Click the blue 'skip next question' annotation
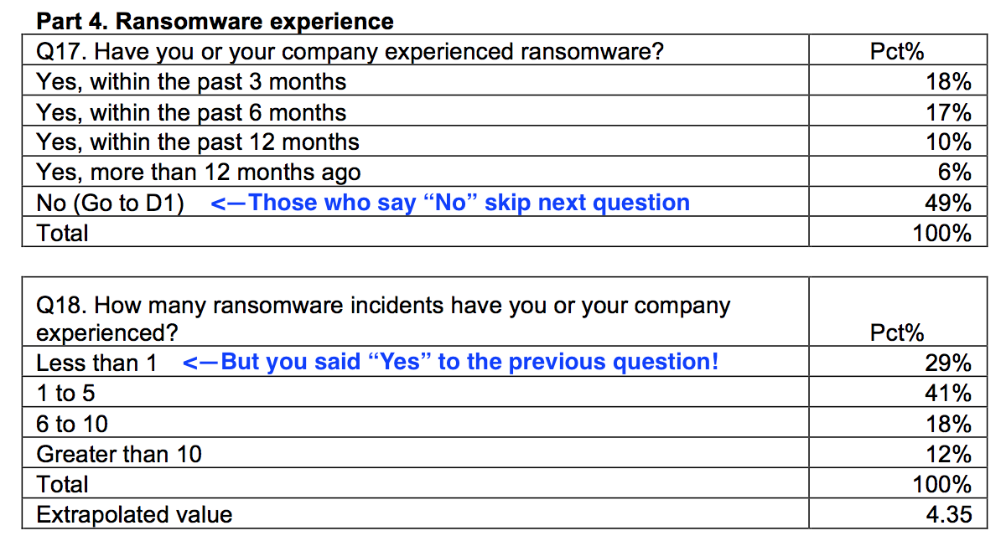Screen dimensions: 1006x541 pos(450,203)
